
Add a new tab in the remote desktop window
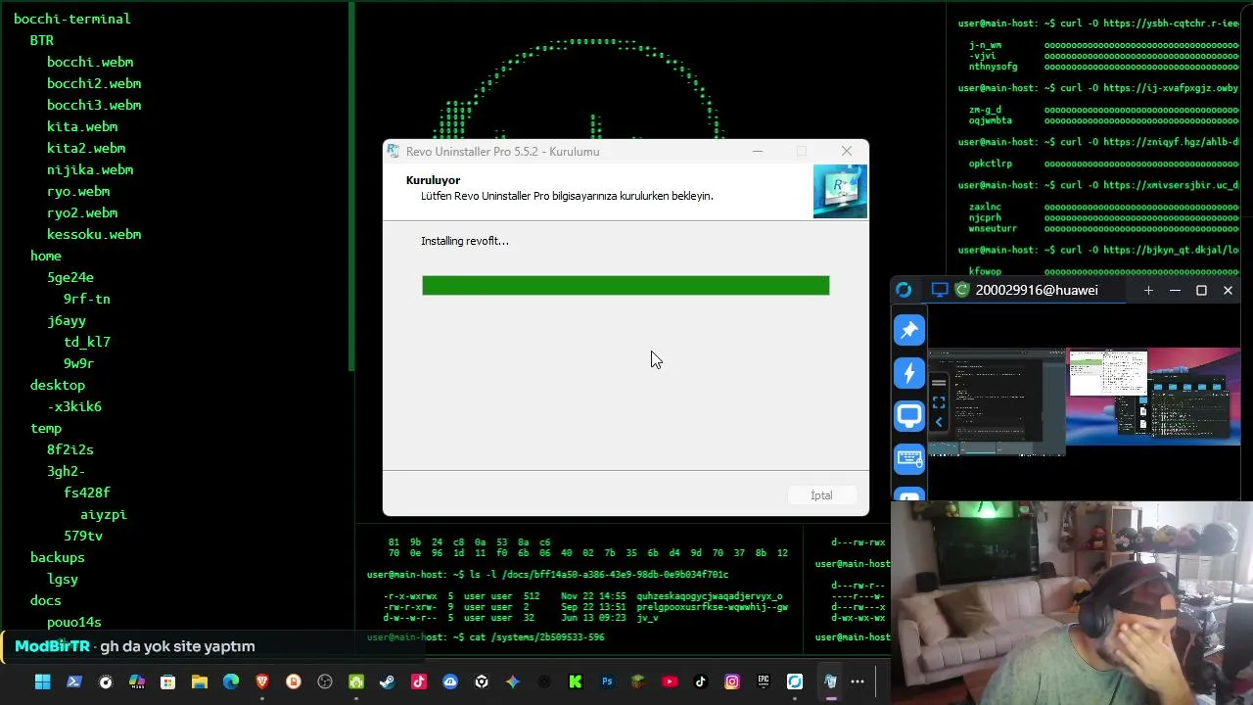pos(1148,290)
